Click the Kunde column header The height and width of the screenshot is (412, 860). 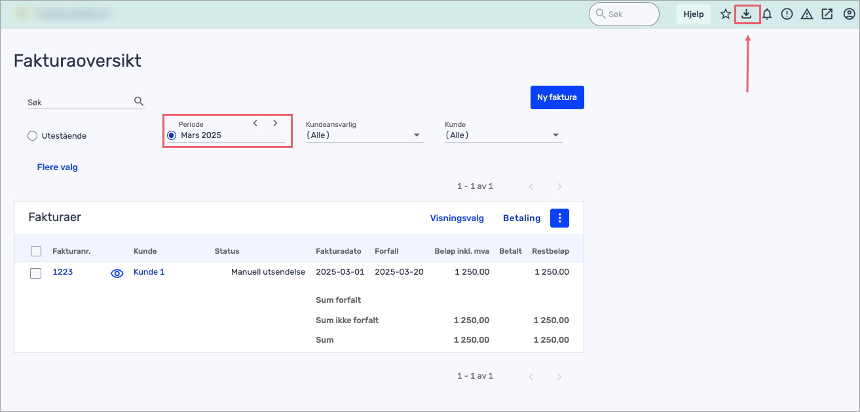tap(145, 251)
